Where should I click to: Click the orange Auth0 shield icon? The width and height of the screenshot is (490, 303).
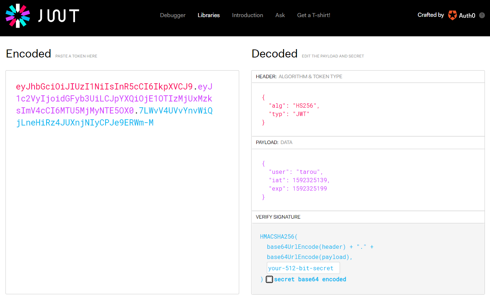pos(452,15)
